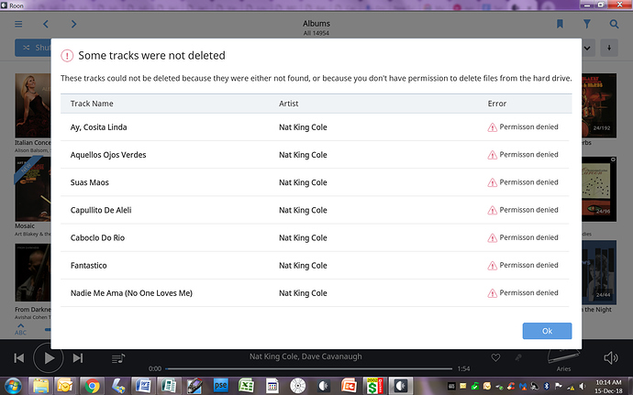Start playback with the play button
This screenshot has width=633, height=395.
point(49,357)
